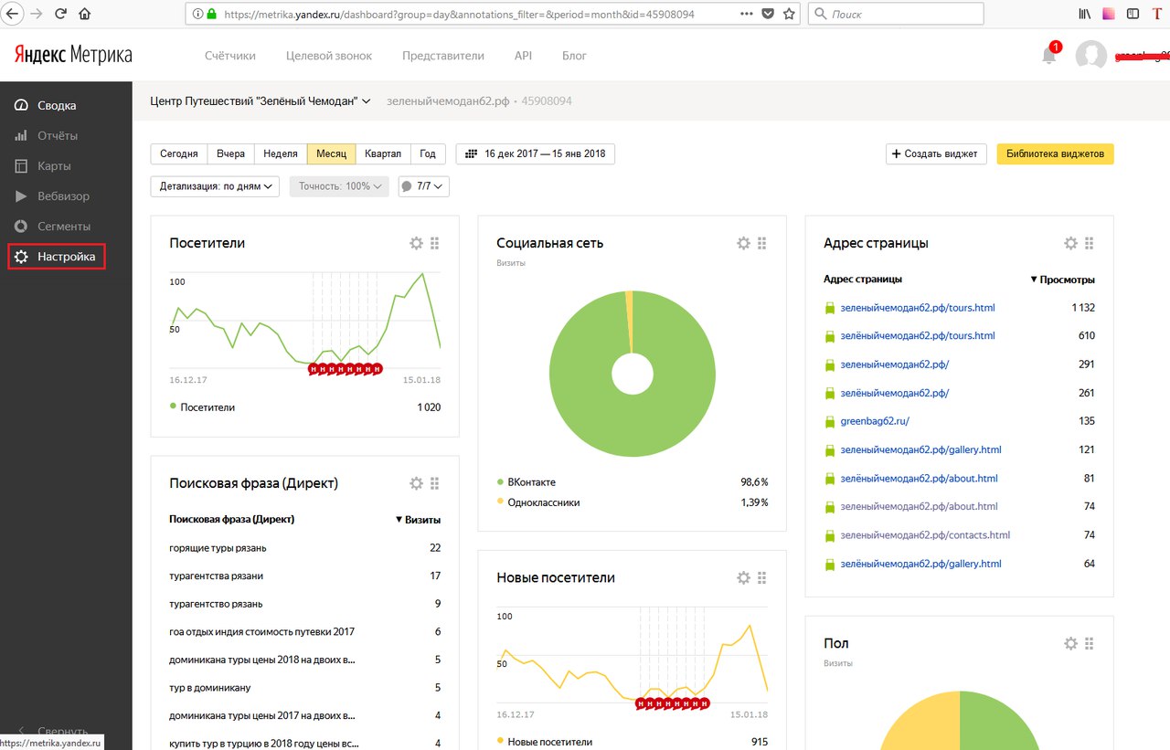Open browser page actions ellipsis menu
The image size is (1170, 750).
[x=746, y=14]
